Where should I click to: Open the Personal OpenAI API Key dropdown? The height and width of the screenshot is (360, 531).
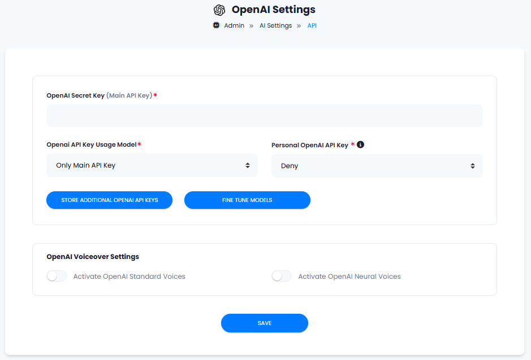point(377,166)
